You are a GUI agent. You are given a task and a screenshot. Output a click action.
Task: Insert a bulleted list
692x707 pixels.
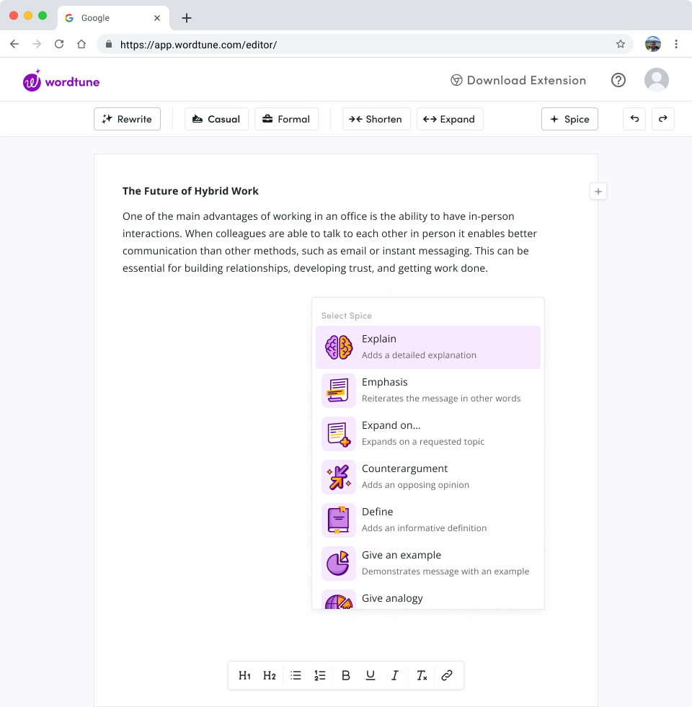point(296,675)
